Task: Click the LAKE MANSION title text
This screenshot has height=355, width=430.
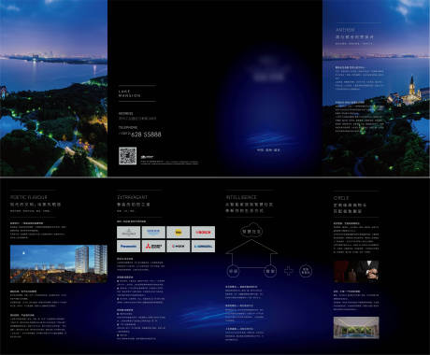Action: pos(129,93)
